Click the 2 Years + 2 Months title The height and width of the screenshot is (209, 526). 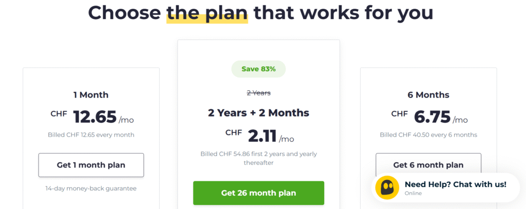(x=259, y=113)
